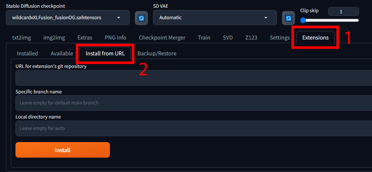372x172 pixels.
Task: Switch to the Train tab
Action: point(204,38)
